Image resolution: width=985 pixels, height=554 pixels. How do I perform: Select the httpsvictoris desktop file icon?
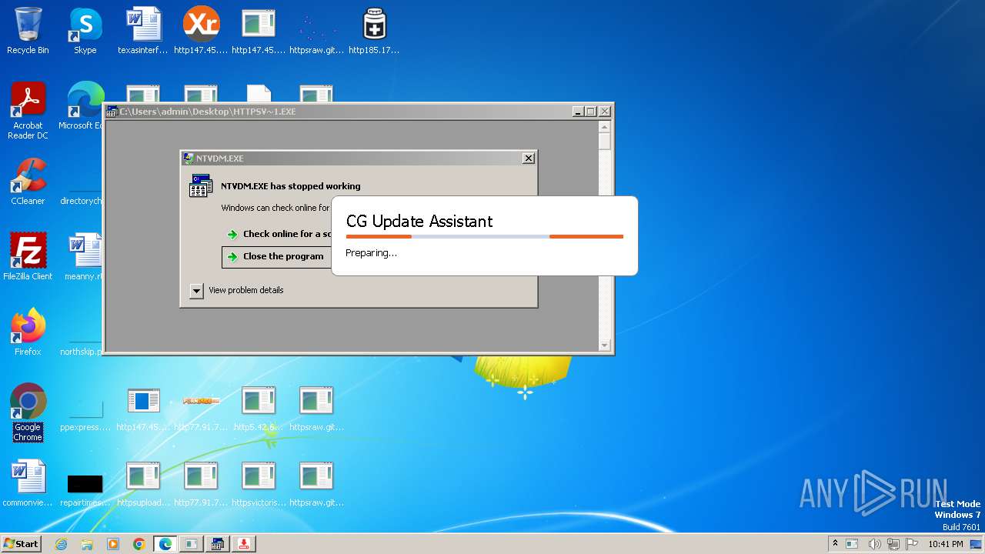(x=259, y=483)
